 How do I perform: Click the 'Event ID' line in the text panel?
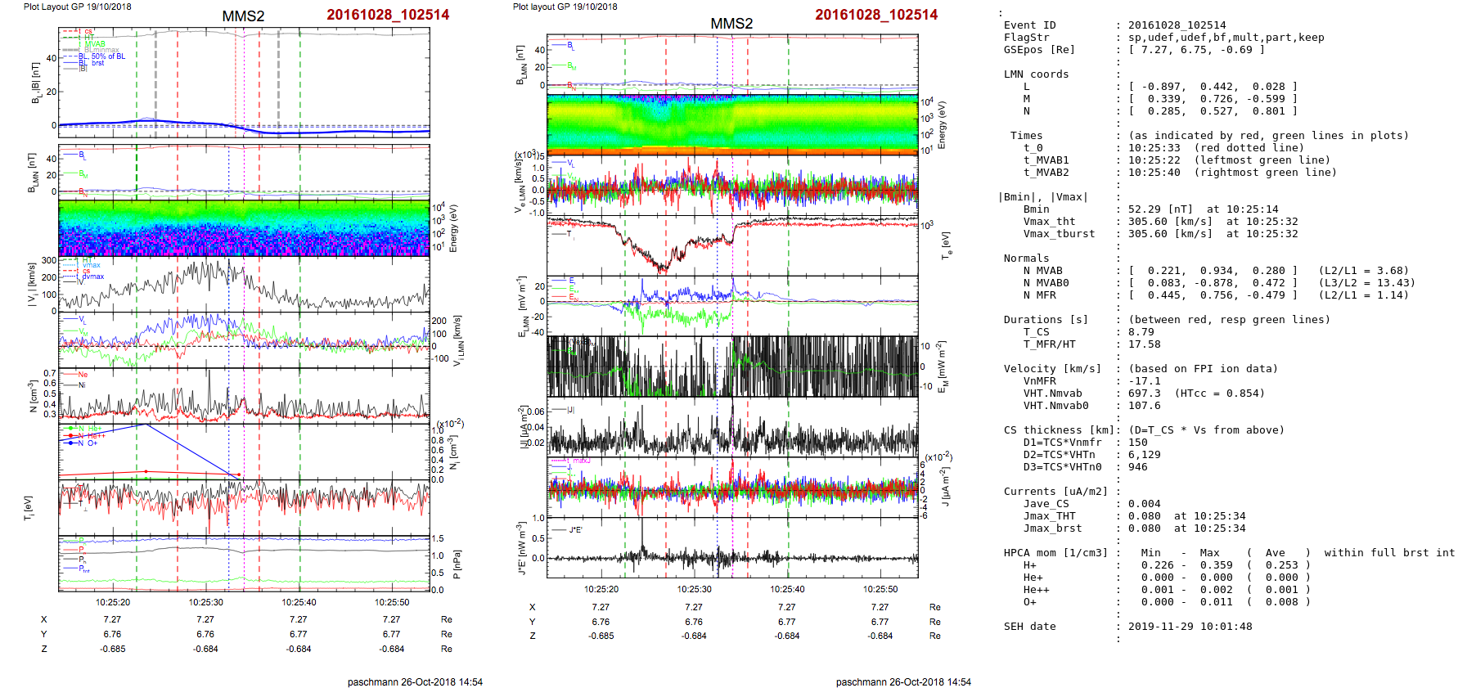coord(1029,25)
